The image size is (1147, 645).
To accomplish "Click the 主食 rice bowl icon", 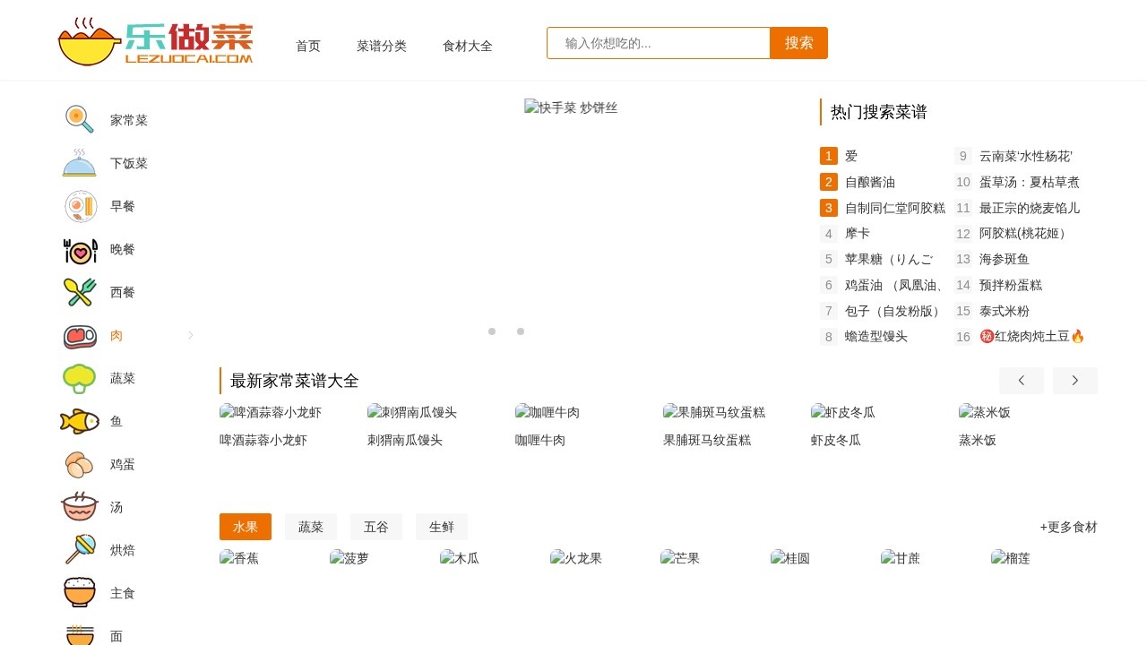I will (x=78, y=592).
